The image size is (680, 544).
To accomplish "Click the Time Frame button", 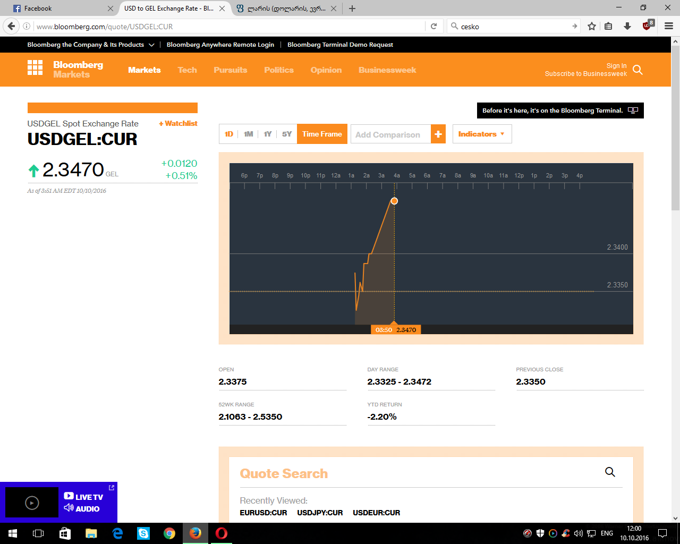I will 322,134.
